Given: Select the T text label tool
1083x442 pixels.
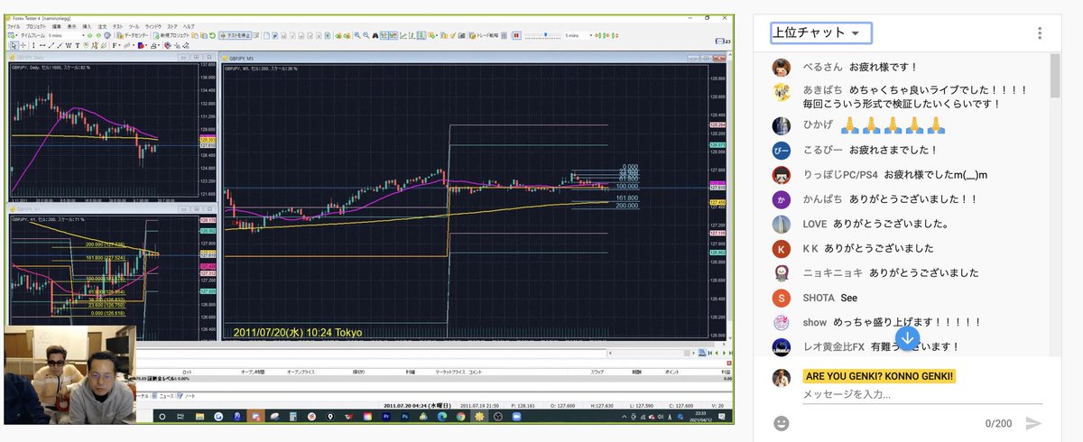Looking at the screenshot, I should [x=78, y=46].
